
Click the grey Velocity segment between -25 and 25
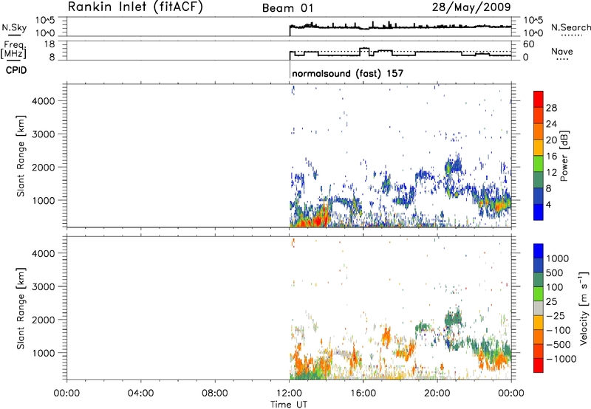pyautogui.click(x=539, y=308)
